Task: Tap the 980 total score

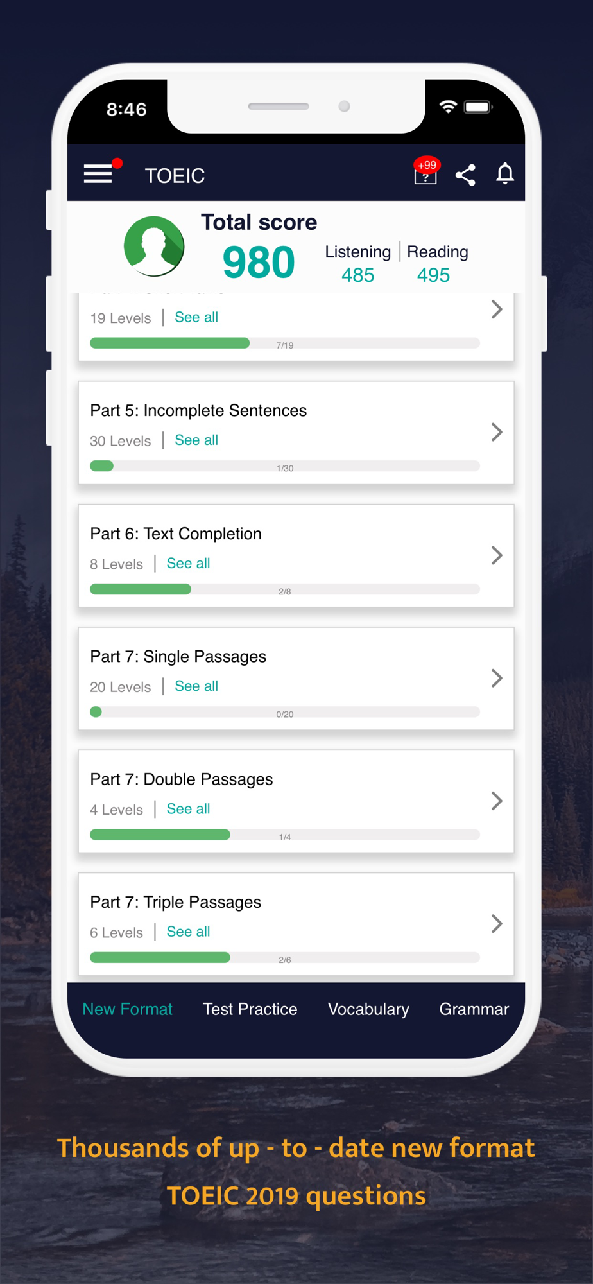Action: [x=259, y=263]
